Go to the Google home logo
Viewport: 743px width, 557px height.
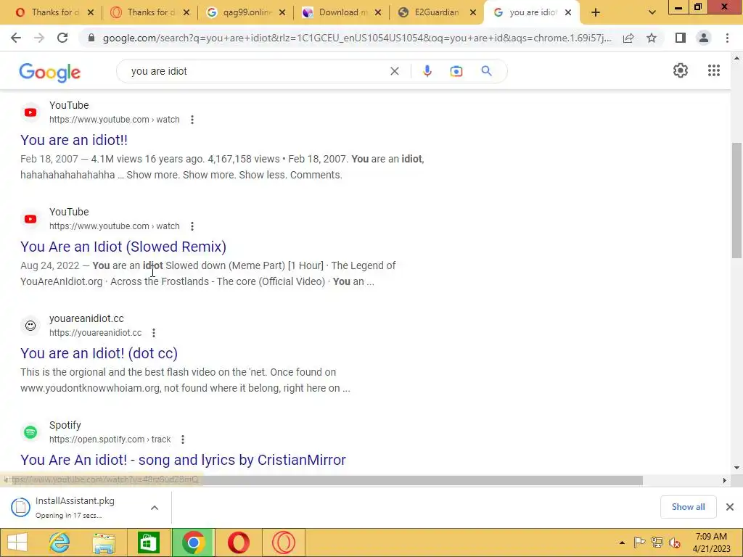pos(50,73)
